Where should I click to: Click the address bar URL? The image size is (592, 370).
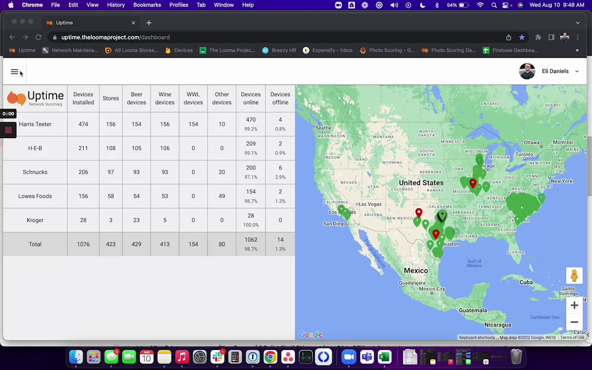pyautogui.click(x=116, y=38)
